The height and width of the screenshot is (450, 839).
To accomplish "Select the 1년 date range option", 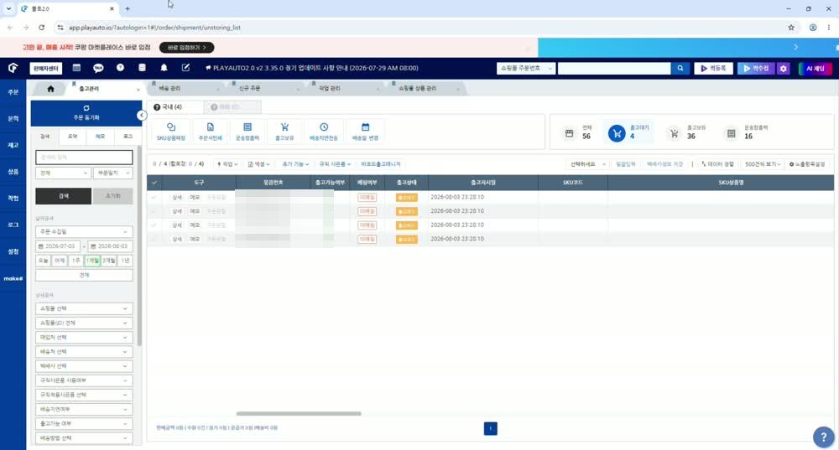I will pyautogui.click(x=125, y=261).
